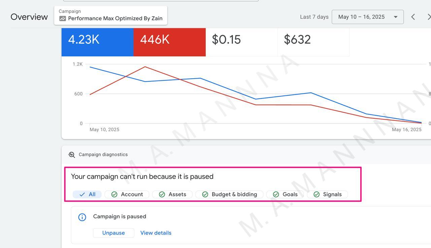This screenshot has width=431, height=248.
Task: Select the $0.15 metric card
Action: point(241,42)
